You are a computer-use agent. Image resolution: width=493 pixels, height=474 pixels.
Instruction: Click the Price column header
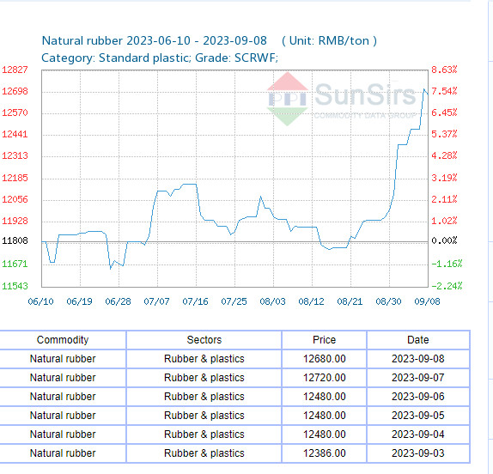(x=324, y=340)
